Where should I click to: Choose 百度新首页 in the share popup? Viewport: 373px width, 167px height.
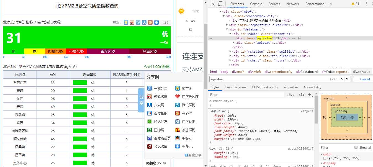(159, 138)
